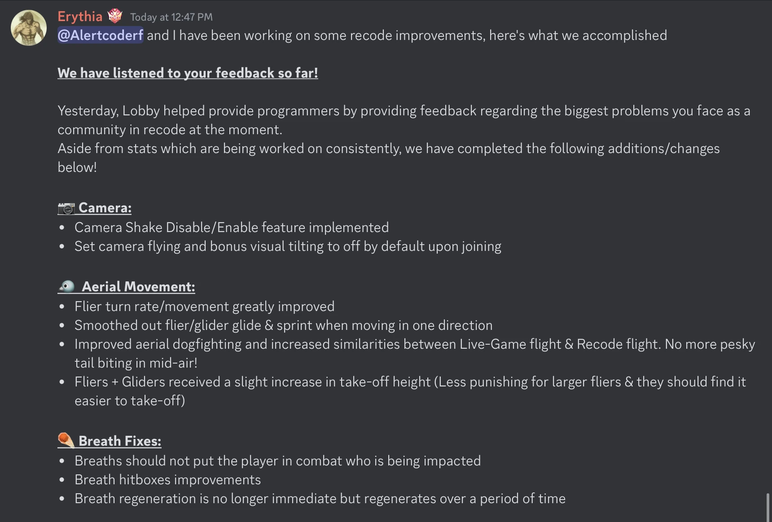The image size is (772, 522).
Task: Select the Breath Fixes: section heading
Action: coord(119,441)
